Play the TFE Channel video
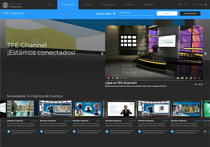This screenshot has height=147, width=210. pos(108,78)
